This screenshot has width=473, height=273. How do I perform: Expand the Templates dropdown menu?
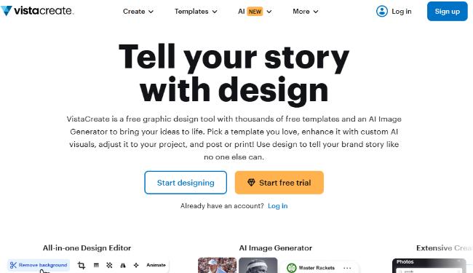(x=196, y=12)
